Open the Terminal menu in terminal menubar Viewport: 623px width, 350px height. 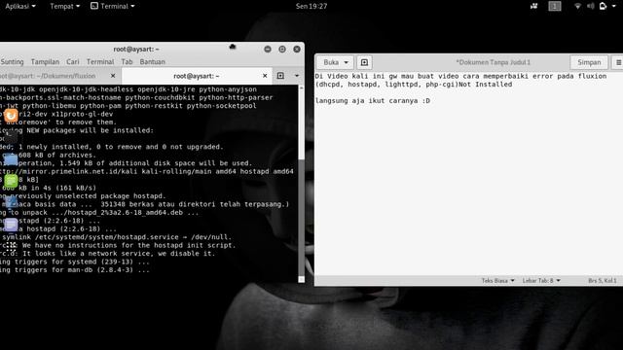coord(100,62)
